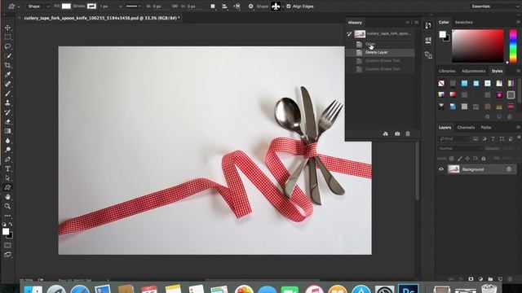Toggle lock transparent pixels
The width and height of the screenshot is (522, 293).
(452, 159)
